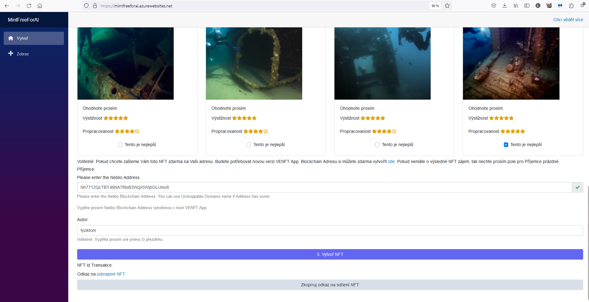The width and height of the screenshot is (589, 302).
Task: Set third image Propracovanost fifth star
Action: (394, 131)
